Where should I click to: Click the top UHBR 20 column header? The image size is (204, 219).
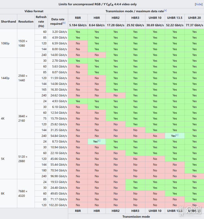(194, 18)
